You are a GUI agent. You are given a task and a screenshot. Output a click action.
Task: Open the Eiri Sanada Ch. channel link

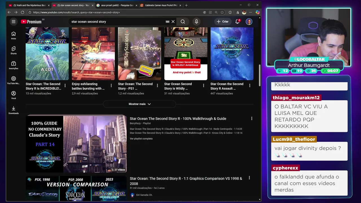(x=144, y=195)
